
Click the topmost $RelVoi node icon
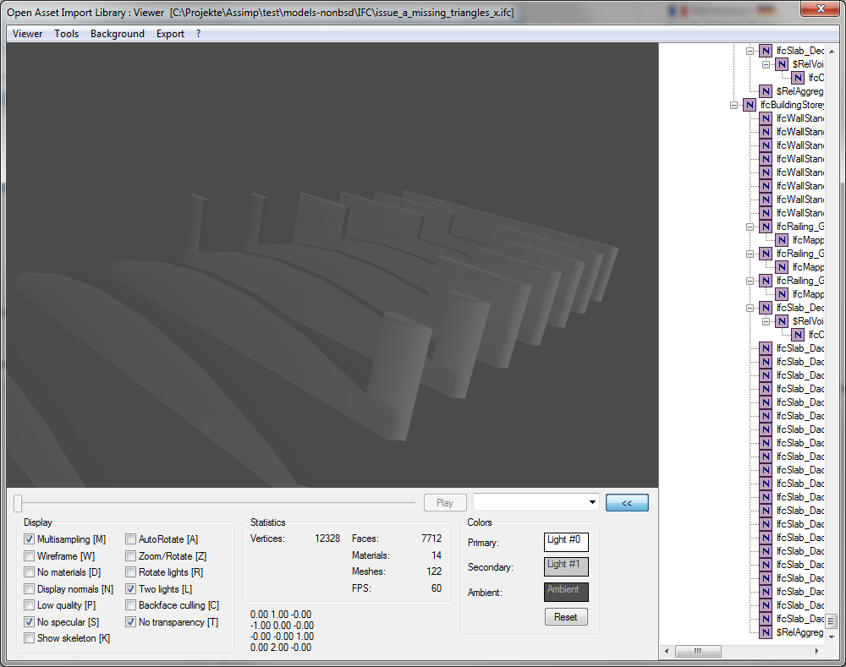[782, 64]
